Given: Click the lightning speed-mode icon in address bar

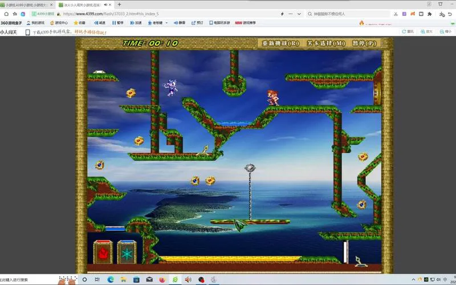Looking at the screenshot, I should point(282,14).
